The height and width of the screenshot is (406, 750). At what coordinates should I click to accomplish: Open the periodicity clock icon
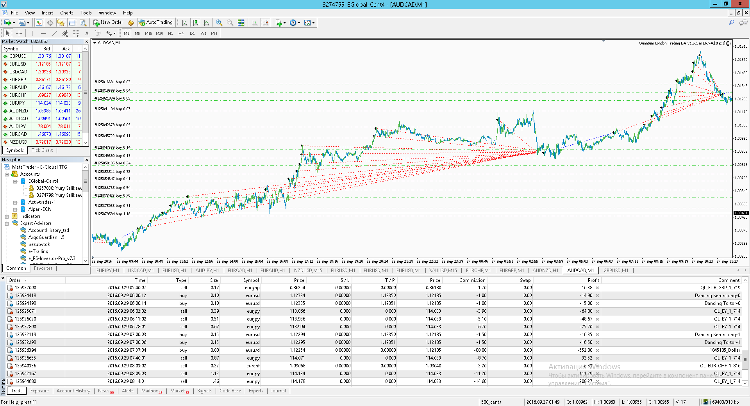coord(293,23)
